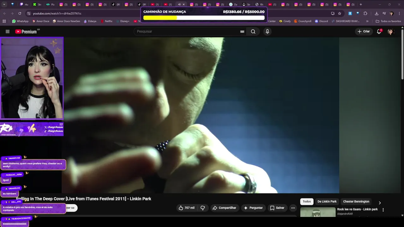
Task: Open the YouTube hamburger guide menu
Action: point(8,32)
